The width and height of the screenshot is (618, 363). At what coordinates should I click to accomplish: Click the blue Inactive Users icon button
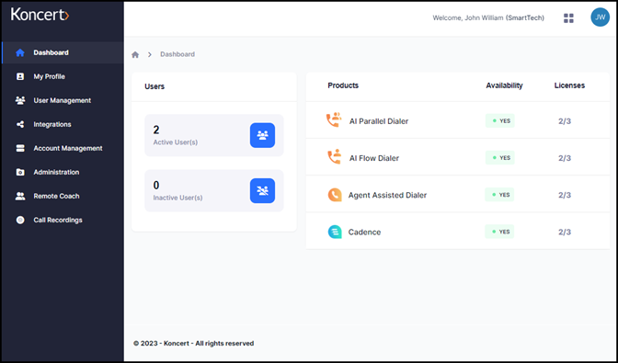click(x=262, y=191)
